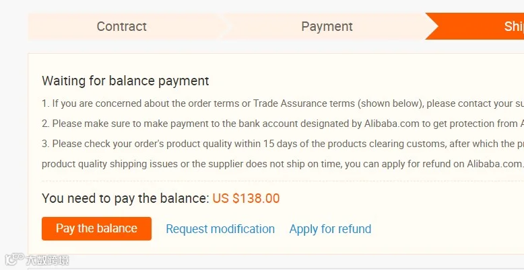Viewport: 524px width, 270px height.
Task: Click the dashed separator above balance amount
Action: (x=283, y=181)
